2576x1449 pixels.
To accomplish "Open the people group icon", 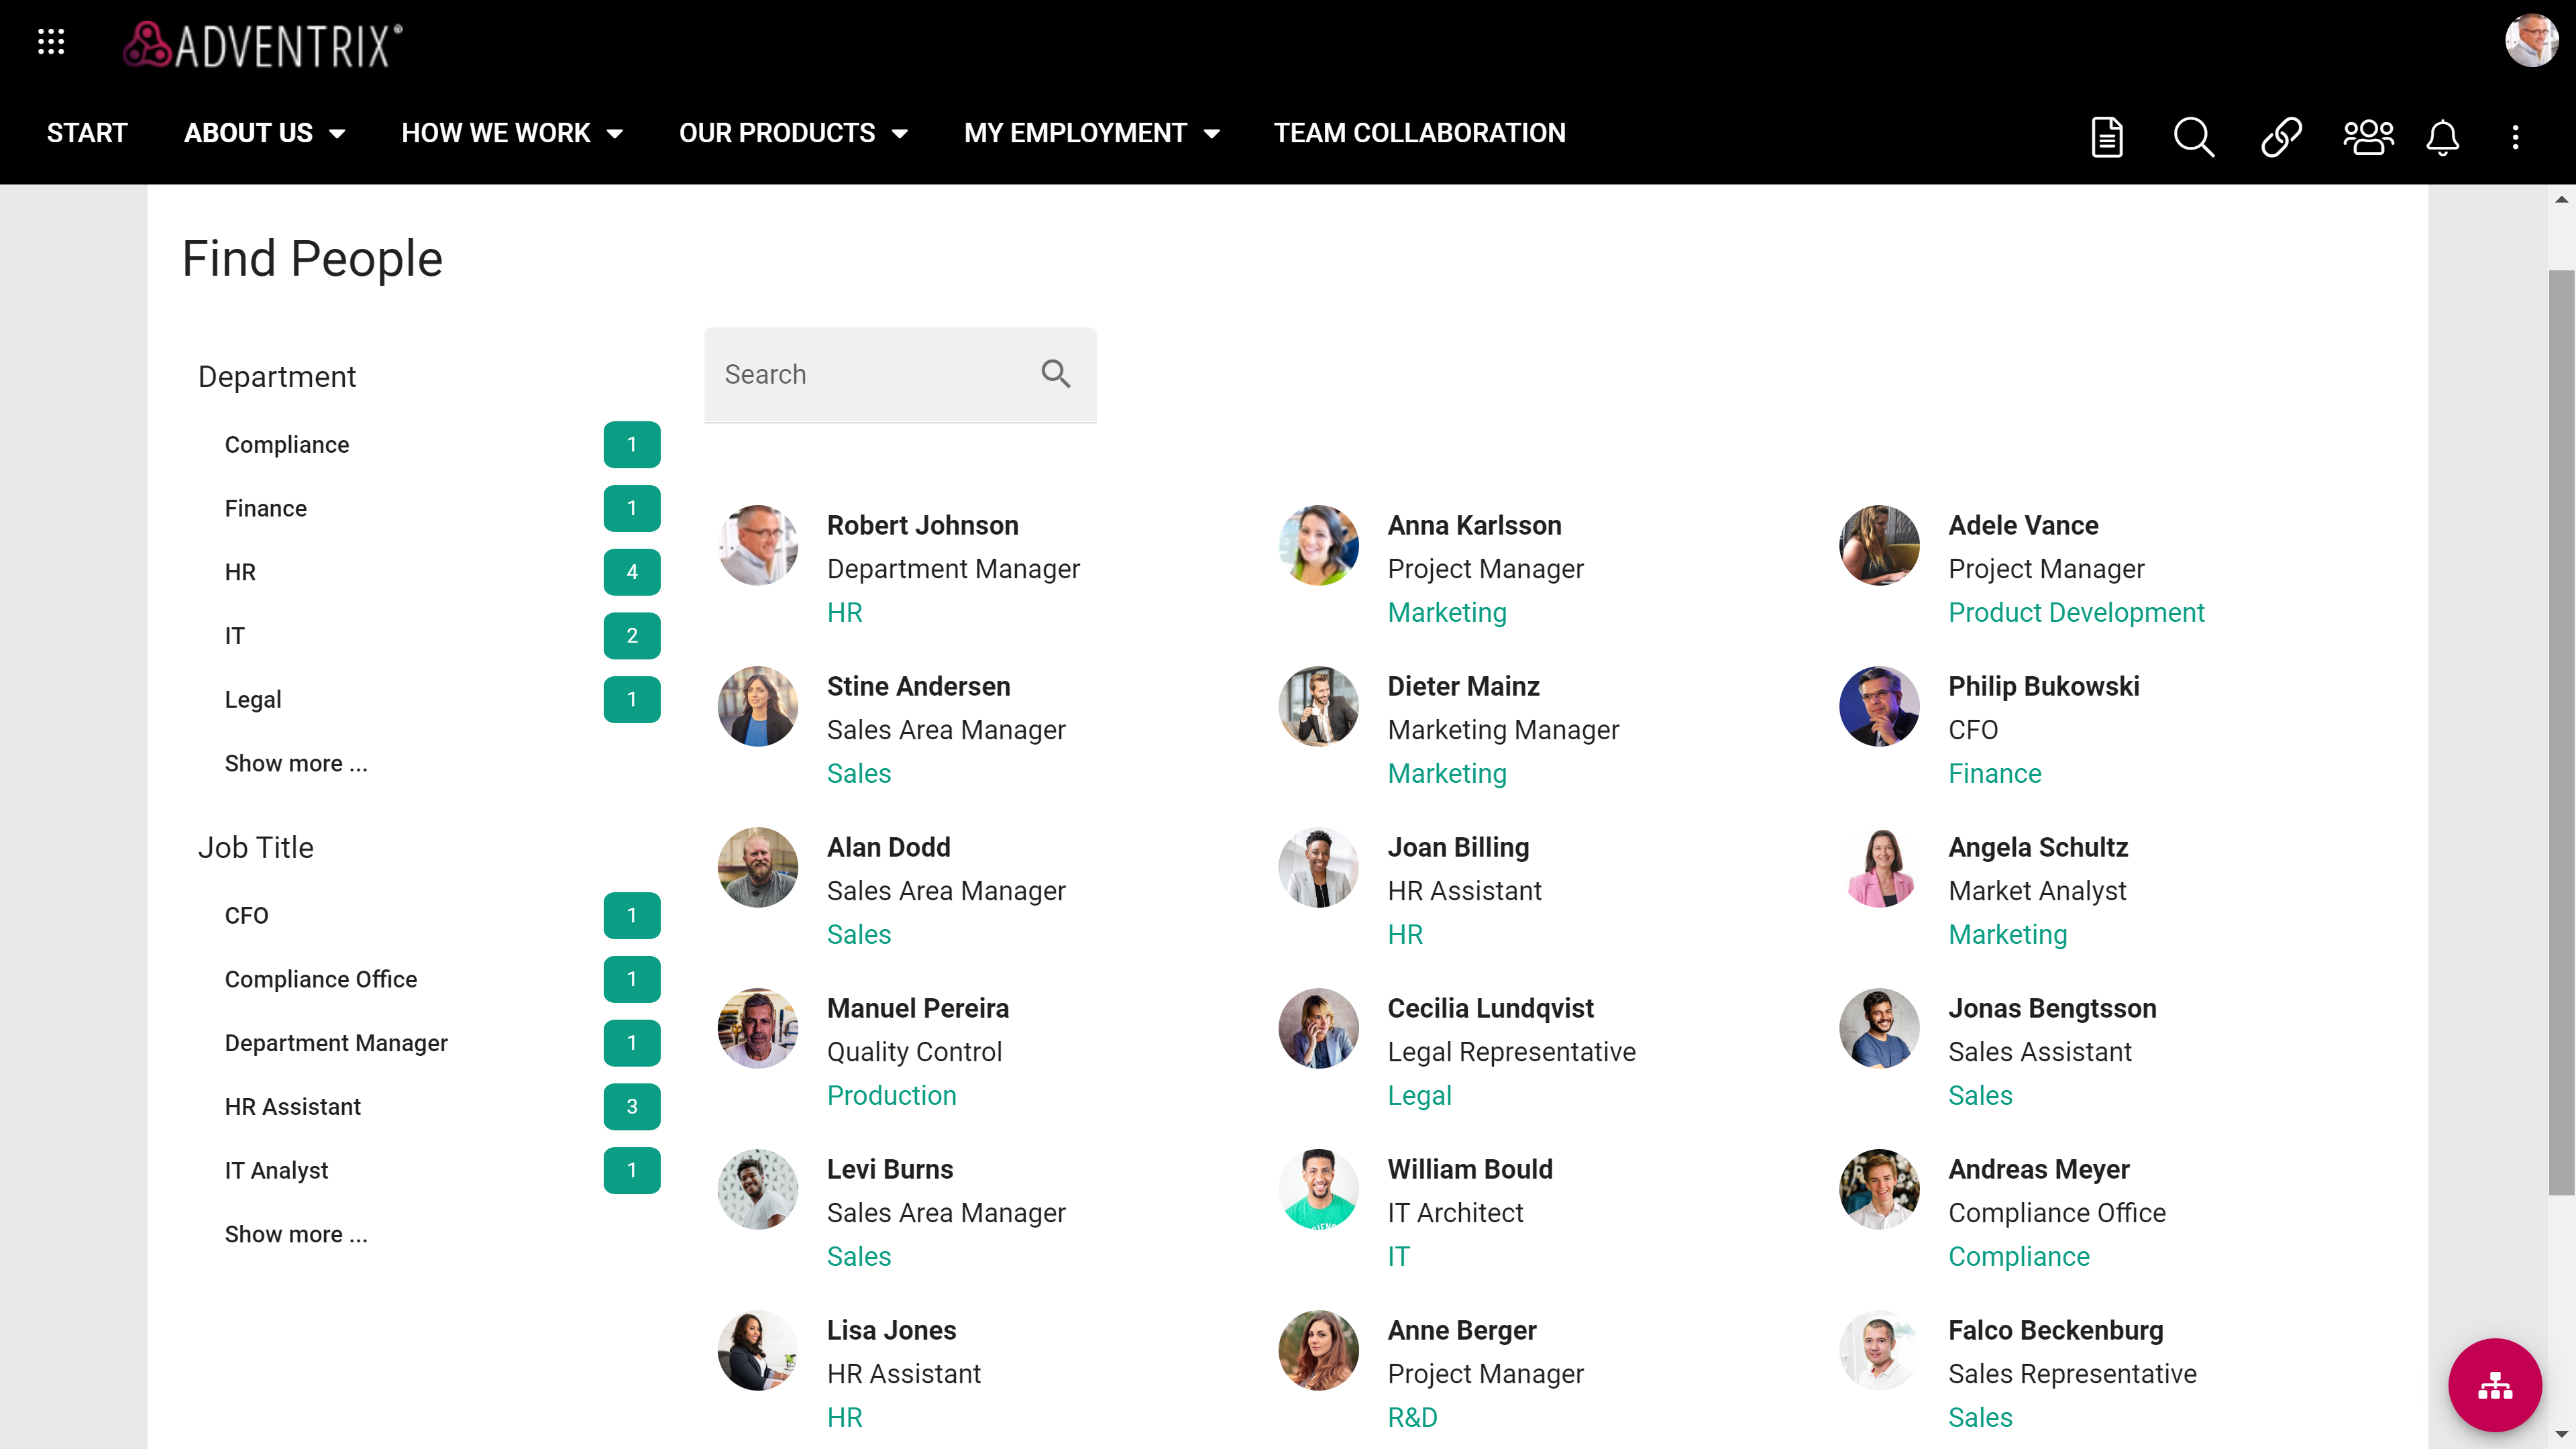I will coord(2368,137).
